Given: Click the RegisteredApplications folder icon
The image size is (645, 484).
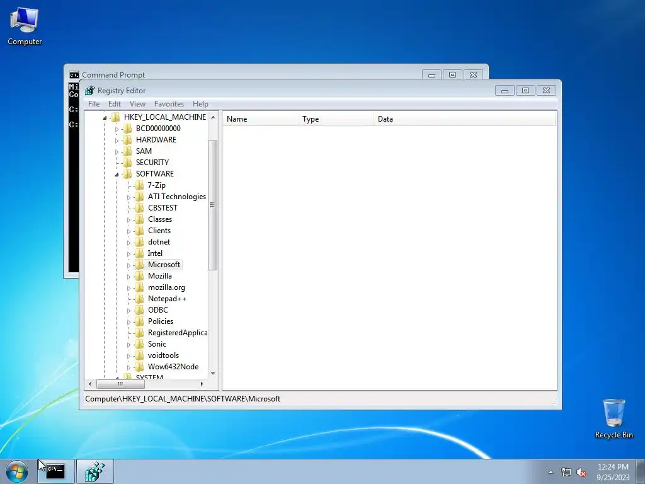Looking at the screenshot, I should tap(140, 333).
